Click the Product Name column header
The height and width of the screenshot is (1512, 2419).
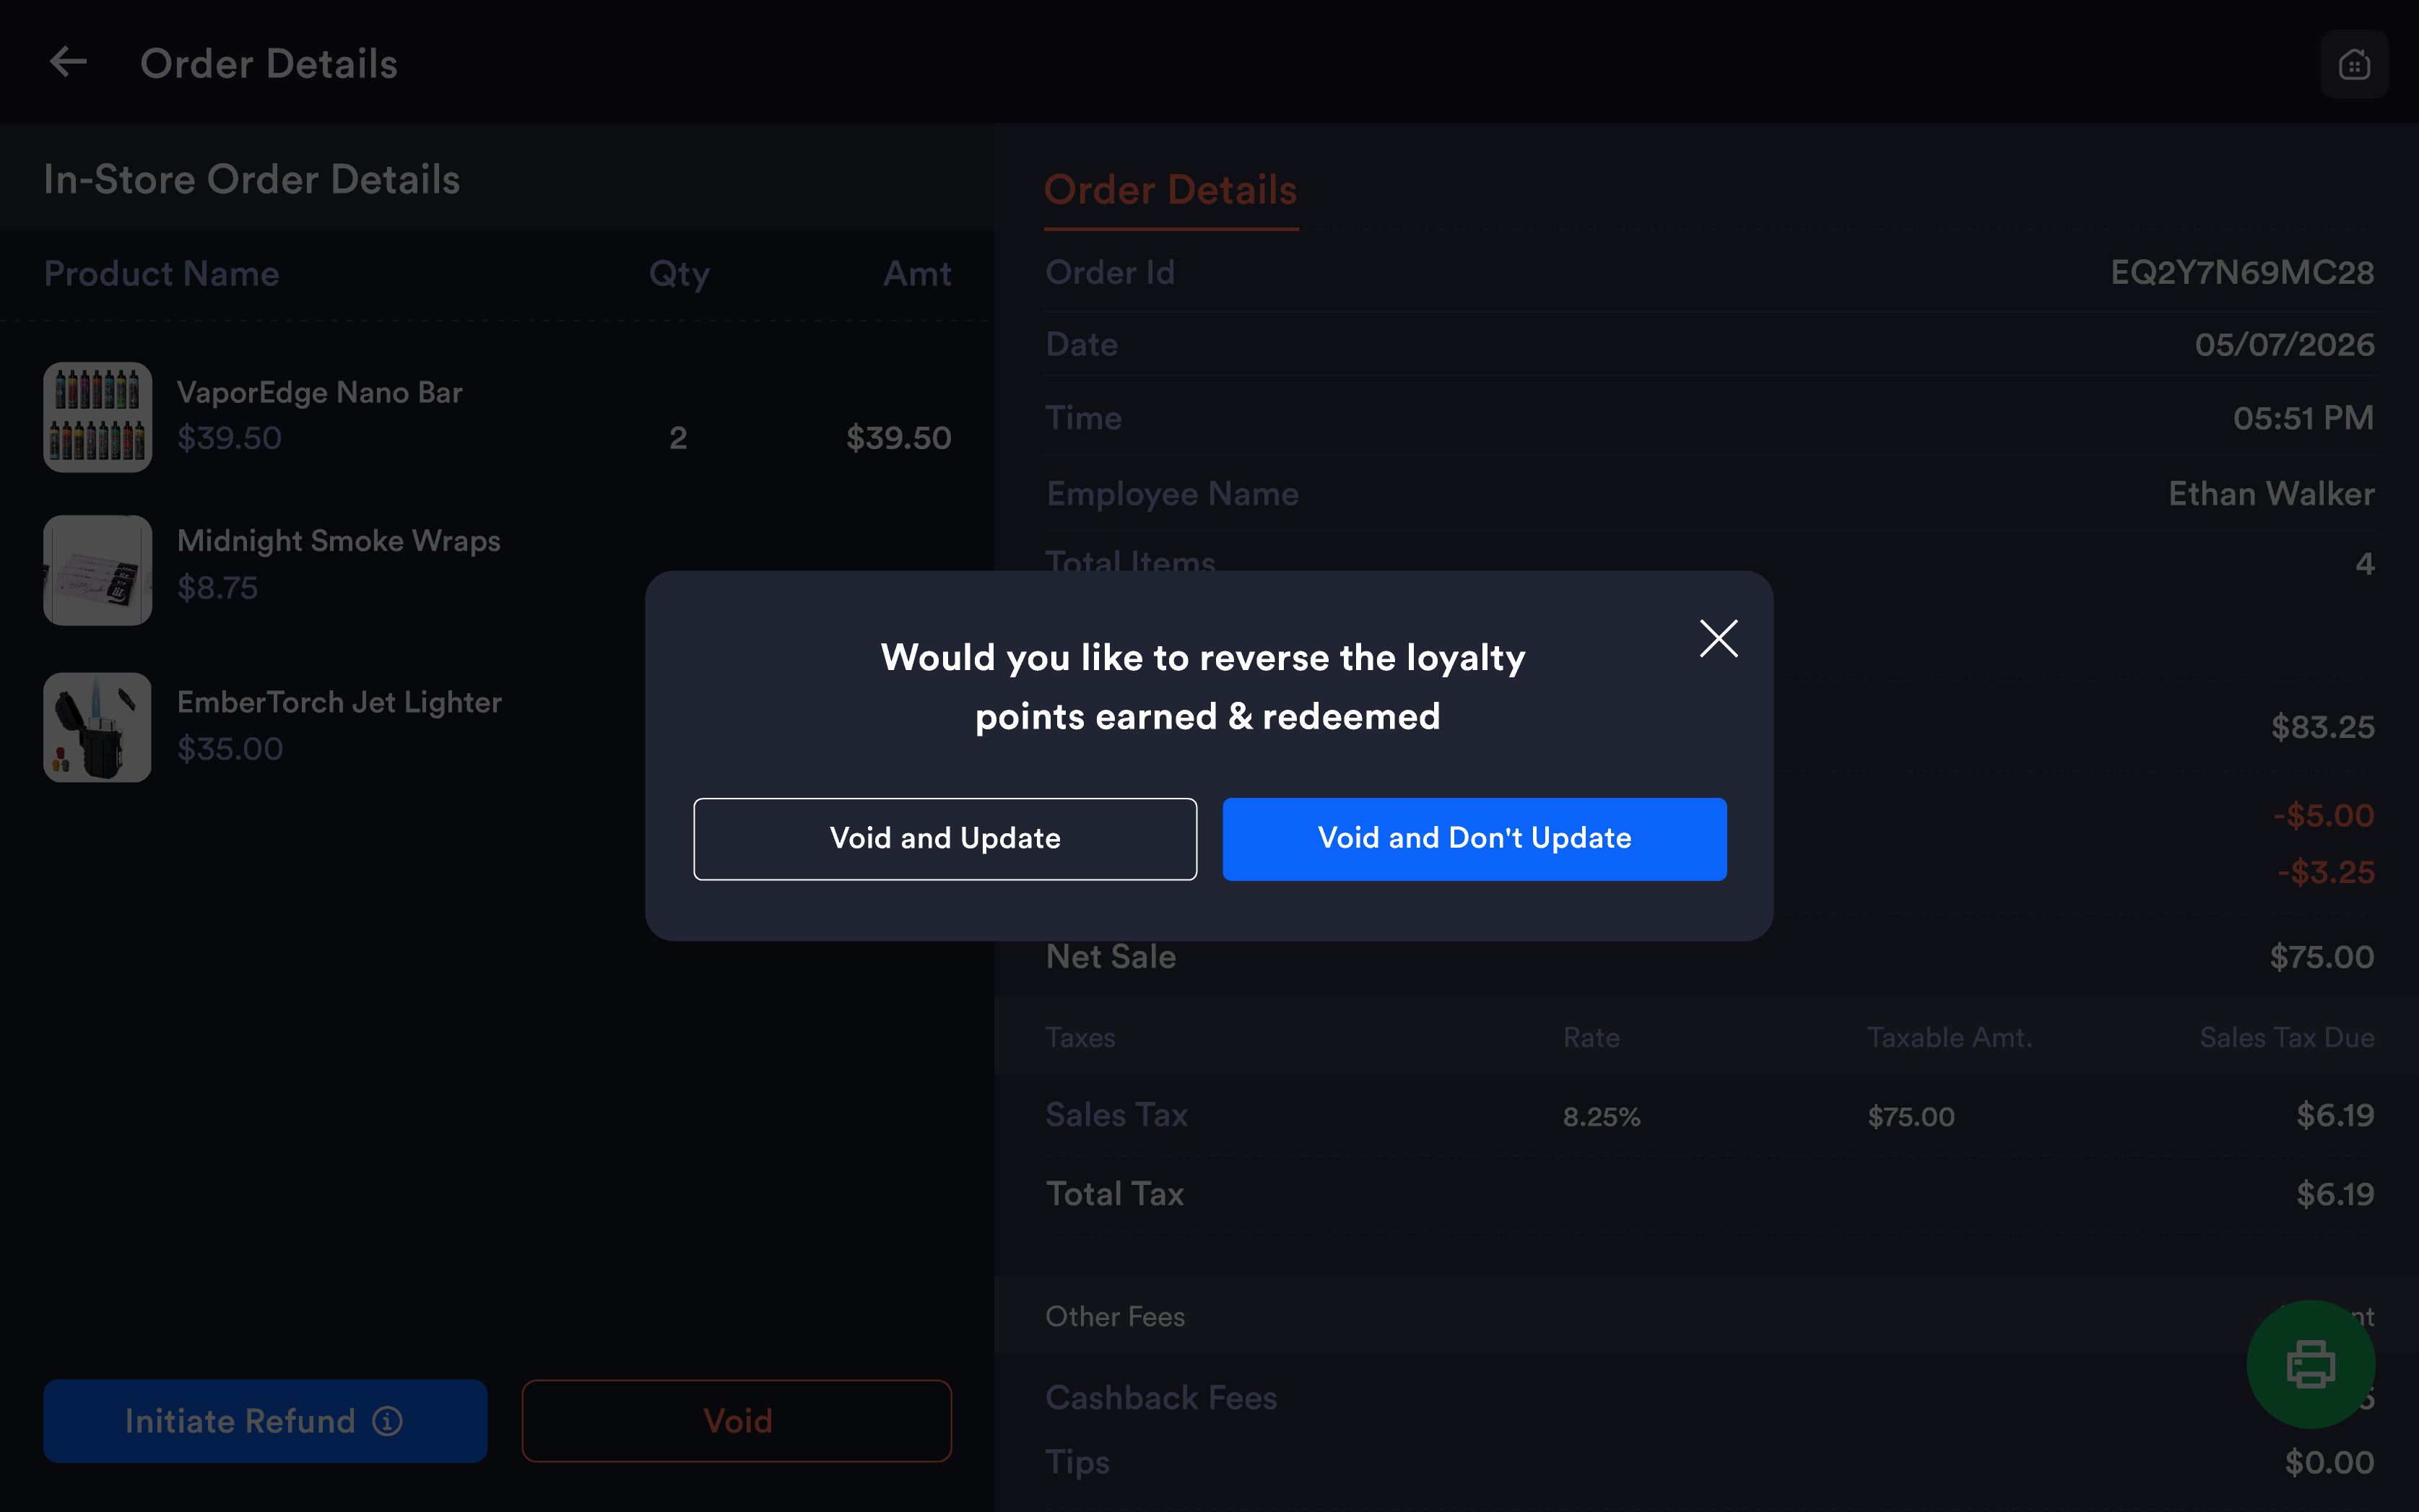(161, 273)
